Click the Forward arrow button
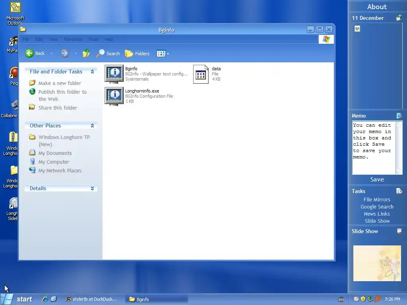Viewport: 407px width, 305px height. (x=65, y=54)
